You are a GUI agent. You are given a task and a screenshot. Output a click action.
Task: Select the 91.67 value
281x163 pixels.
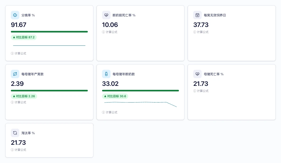pyautogui.click(x=19, y=25)
